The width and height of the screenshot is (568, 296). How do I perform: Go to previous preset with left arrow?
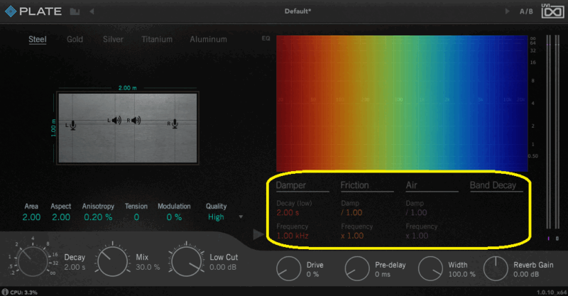pos(92,12)
